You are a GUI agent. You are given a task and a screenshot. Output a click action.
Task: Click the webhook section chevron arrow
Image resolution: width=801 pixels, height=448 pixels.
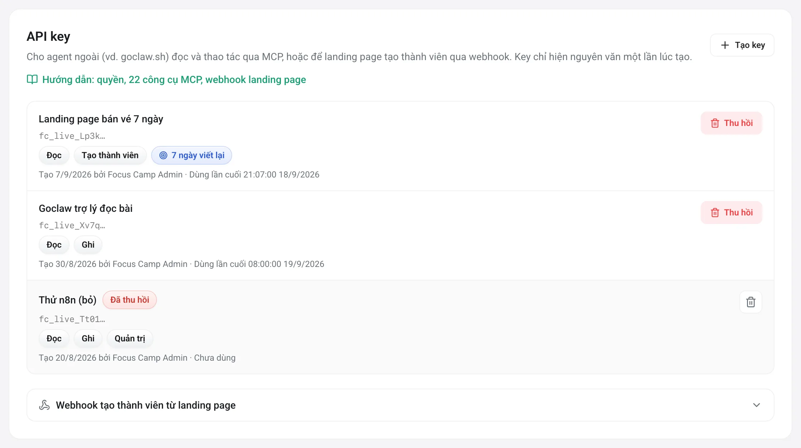[x=757, y=405]
